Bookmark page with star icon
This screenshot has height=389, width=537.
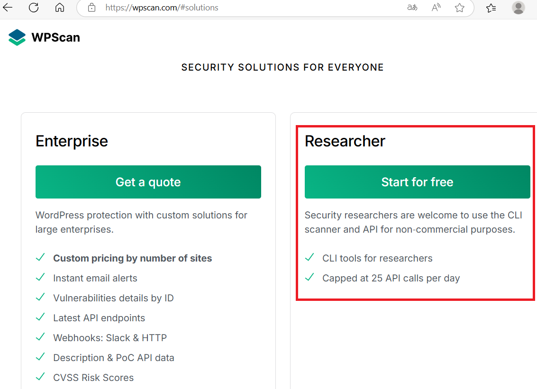(x=459, y=8)
